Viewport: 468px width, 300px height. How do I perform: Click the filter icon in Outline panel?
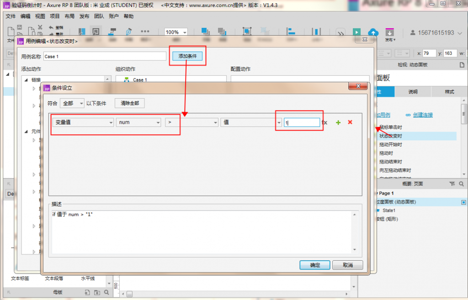pyautogui.click(x=452, y=184)
